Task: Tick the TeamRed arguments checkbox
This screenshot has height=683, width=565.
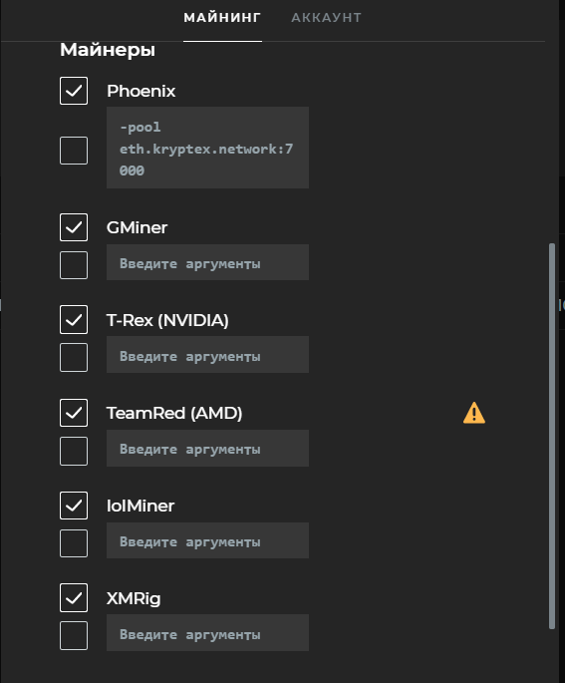Action: [74, 451]
